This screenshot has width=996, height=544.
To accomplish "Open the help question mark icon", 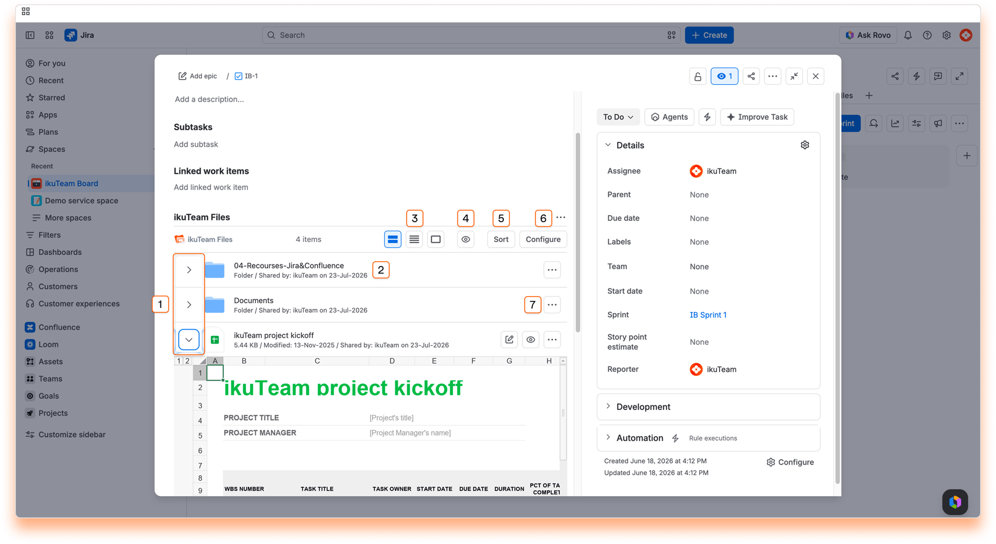I will point(927,35).
